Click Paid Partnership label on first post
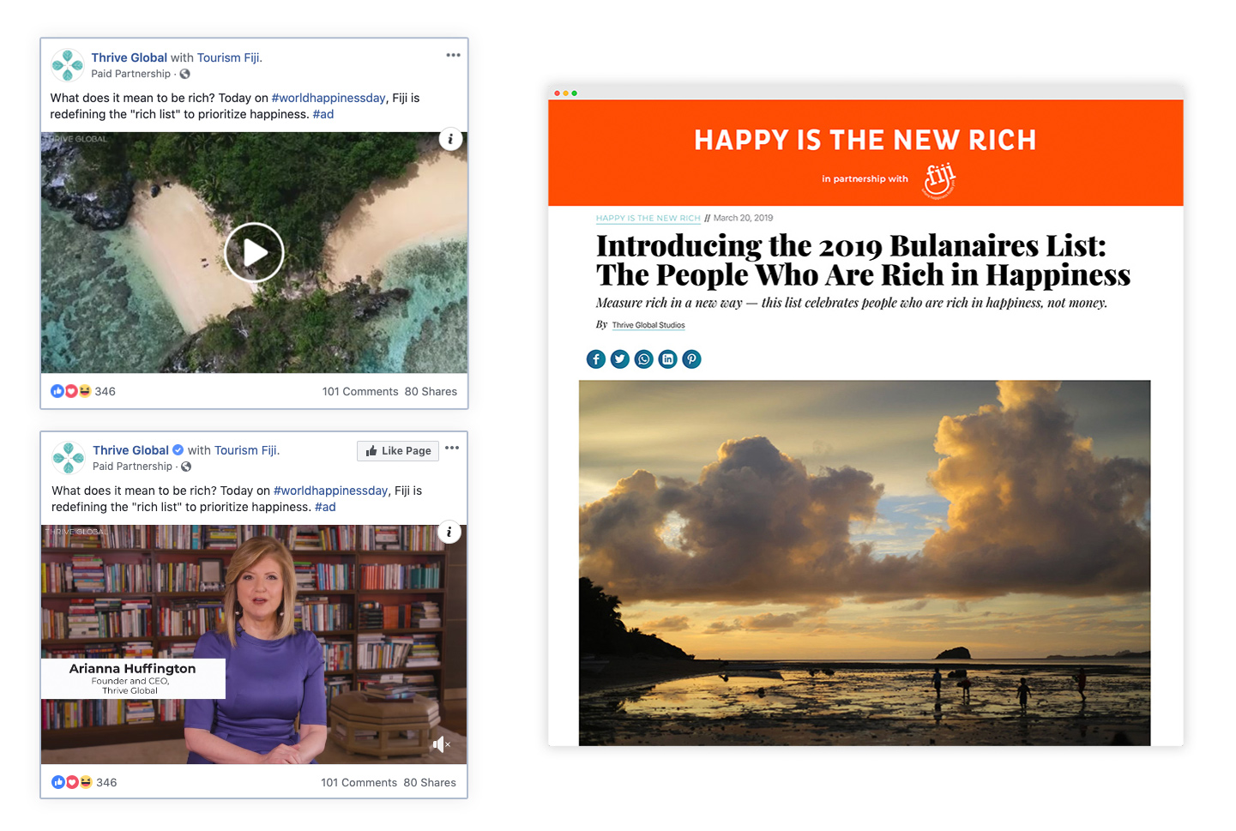The image size is (1236, 831). 130,74
